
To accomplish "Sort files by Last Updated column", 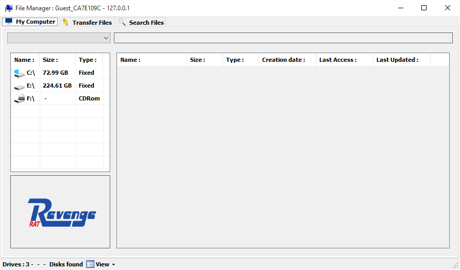I will pyautogui.click(x=402, y=60).
